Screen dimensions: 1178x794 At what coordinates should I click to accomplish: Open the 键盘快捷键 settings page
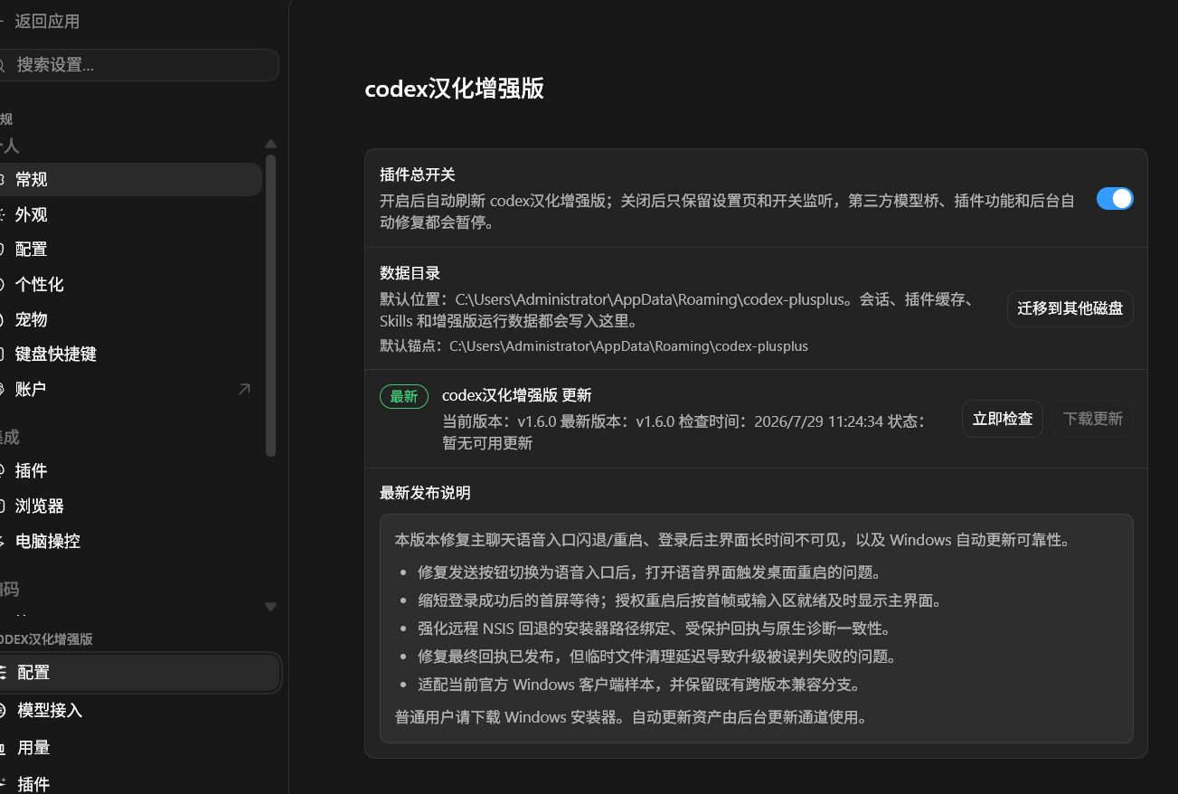pos(128,354)
